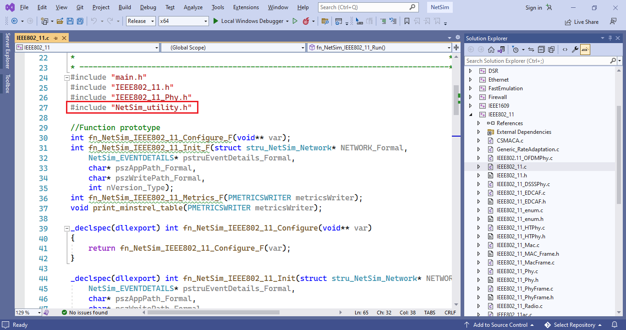Click the editor horizontal scrollbar thumb

click(x=213, y=313)
